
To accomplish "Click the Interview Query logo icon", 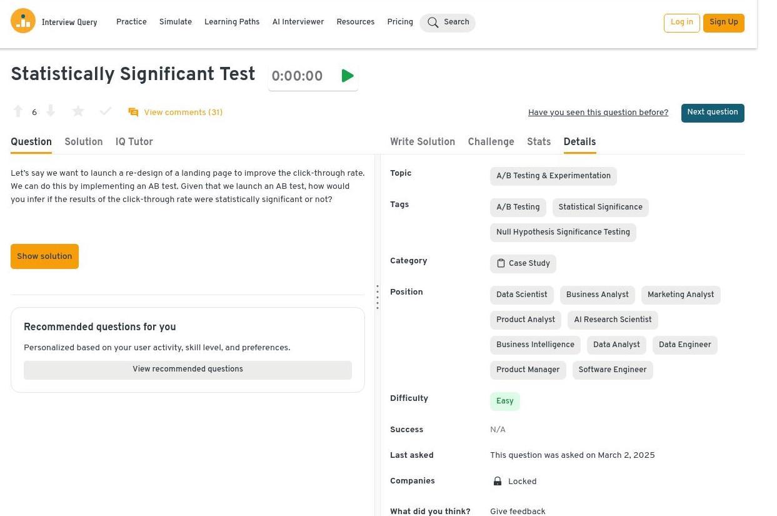I will point(23,21).
